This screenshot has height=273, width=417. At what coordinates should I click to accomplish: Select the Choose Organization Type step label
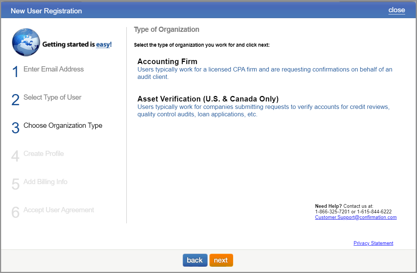pyautogui.click(x=63, y=126)
